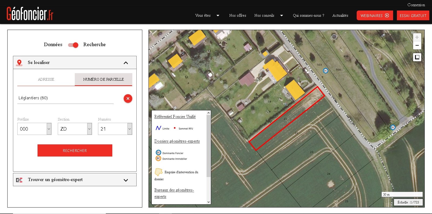Collapse the Se localiser section

click(x=126, y=63)
